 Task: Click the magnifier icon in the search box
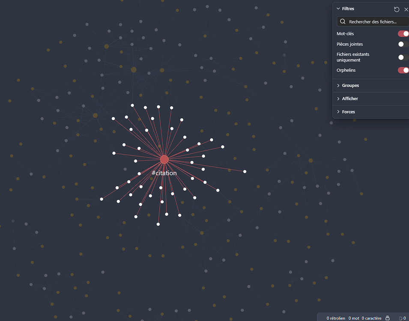pyautogui.click(x=343, y=22)
